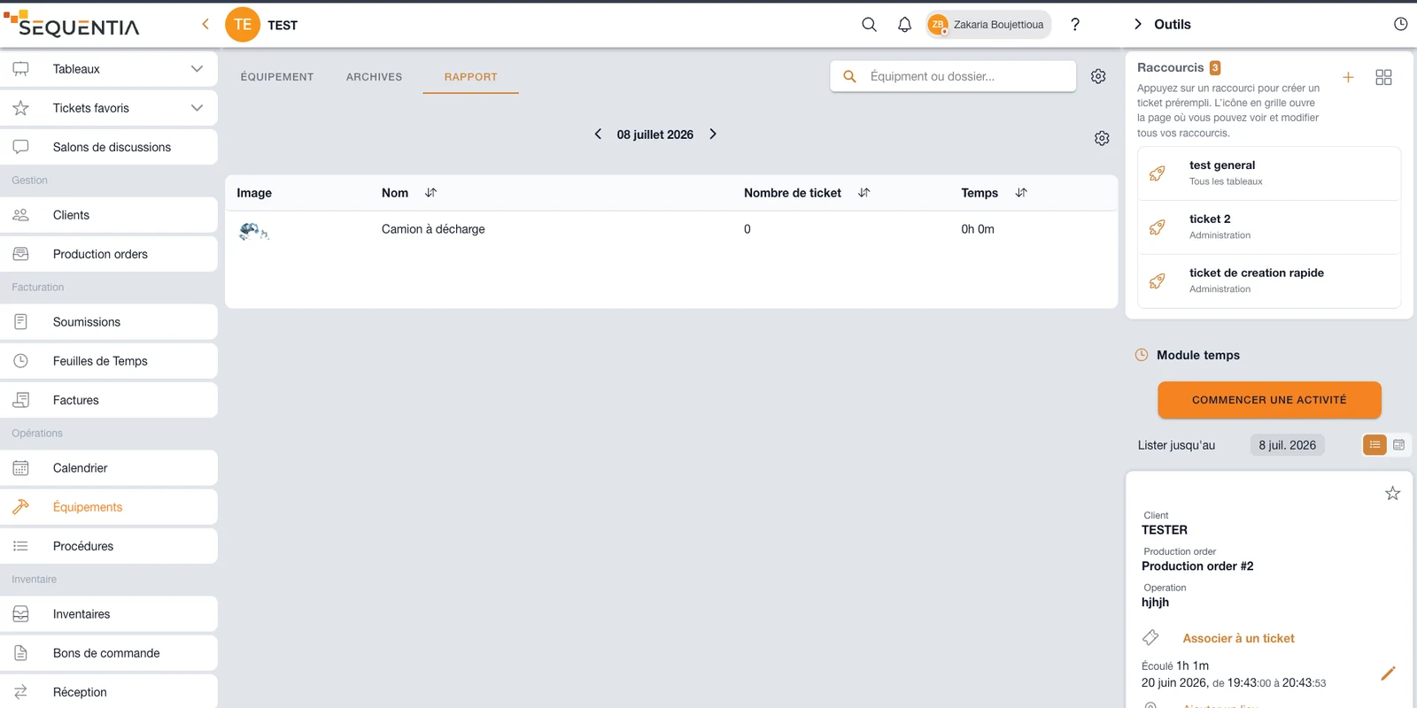Viewport: 1417px width, 708px height.
Task: Open the help question mark
Action: 1075,25
